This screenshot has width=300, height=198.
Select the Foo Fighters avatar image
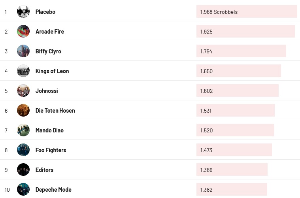coord(23,150)
